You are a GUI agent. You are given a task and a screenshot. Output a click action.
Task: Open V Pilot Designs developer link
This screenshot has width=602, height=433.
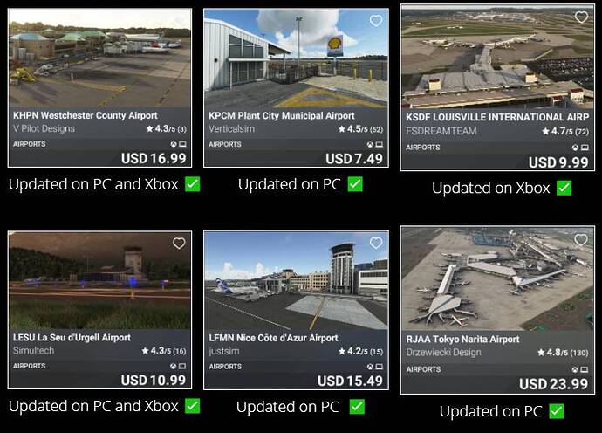tap(44, 128)
